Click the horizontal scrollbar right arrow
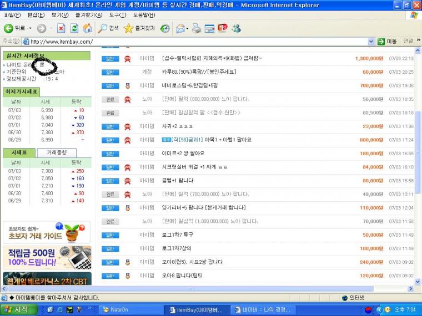The width and height of the screenshot is (422, 316). 410,289
